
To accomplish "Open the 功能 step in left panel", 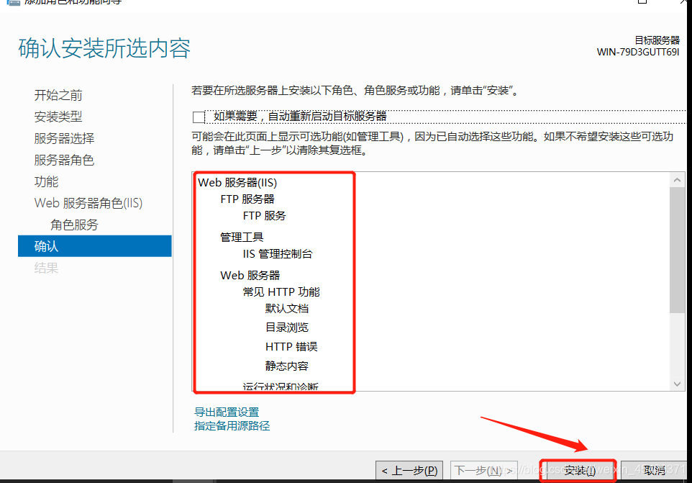I will [x=46, y=181].
